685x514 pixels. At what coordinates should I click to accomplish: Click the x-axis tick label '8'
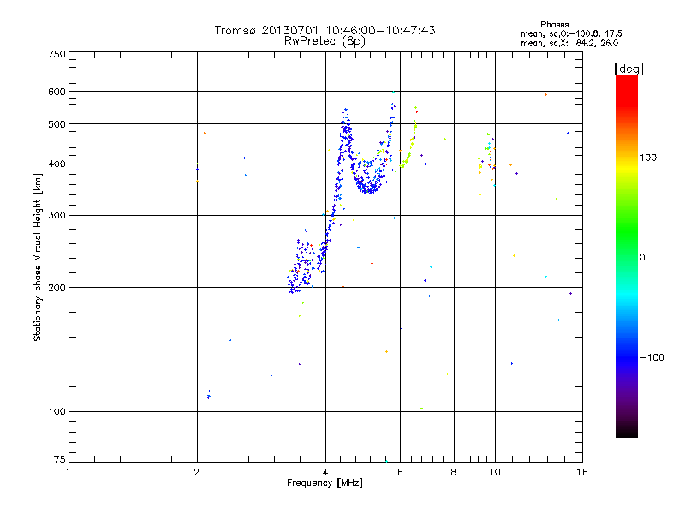click(x=454, y=472)
